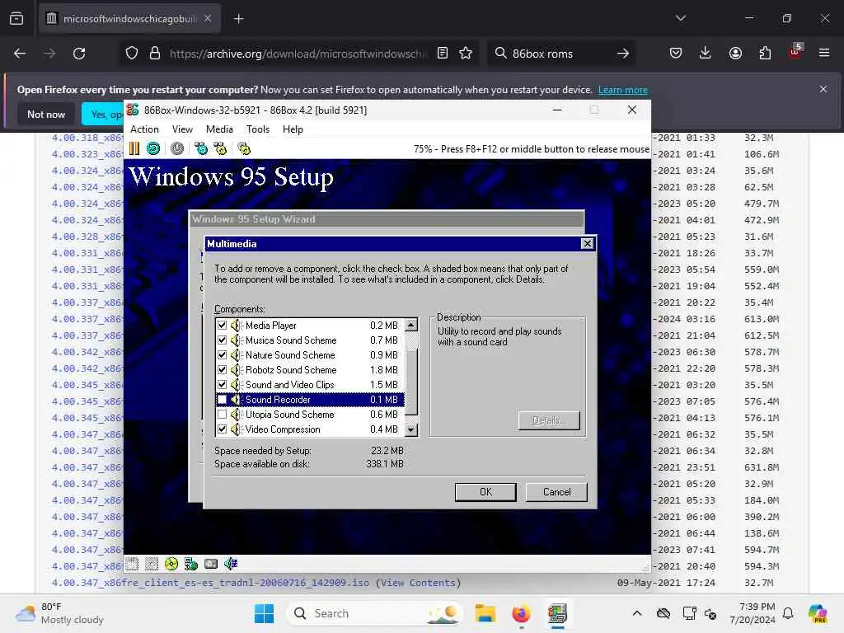844x633 pixels.
Task: Click Cancel in the Multimedia dialog
Action: (556, 492)
